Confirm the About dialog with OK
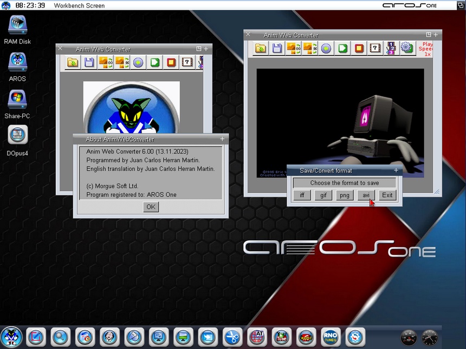This screenshot has width=466, height=349. 151,207
